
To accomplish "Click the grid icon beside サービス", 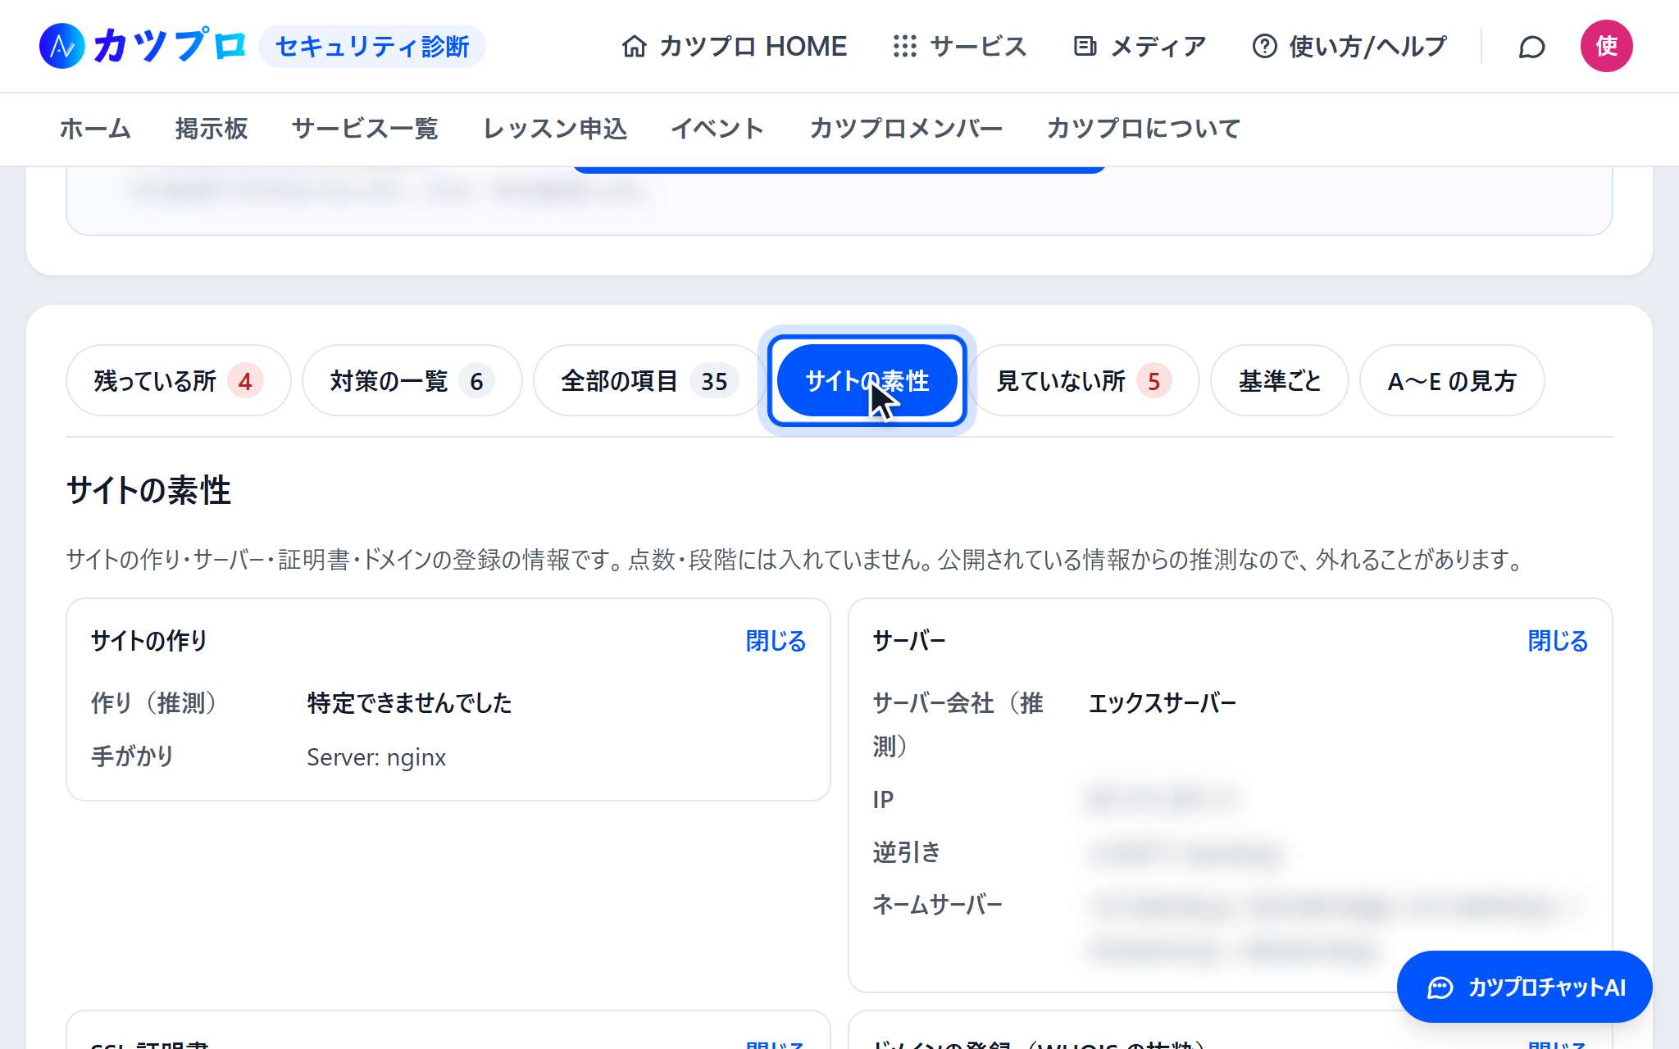I will coord(904,46).
